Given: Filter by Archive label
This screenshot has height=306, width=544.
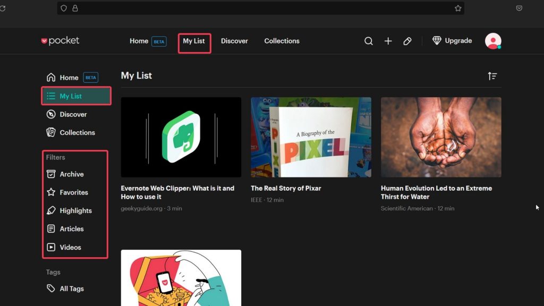Looking at the screenshot, I should [x=72, y=174].
